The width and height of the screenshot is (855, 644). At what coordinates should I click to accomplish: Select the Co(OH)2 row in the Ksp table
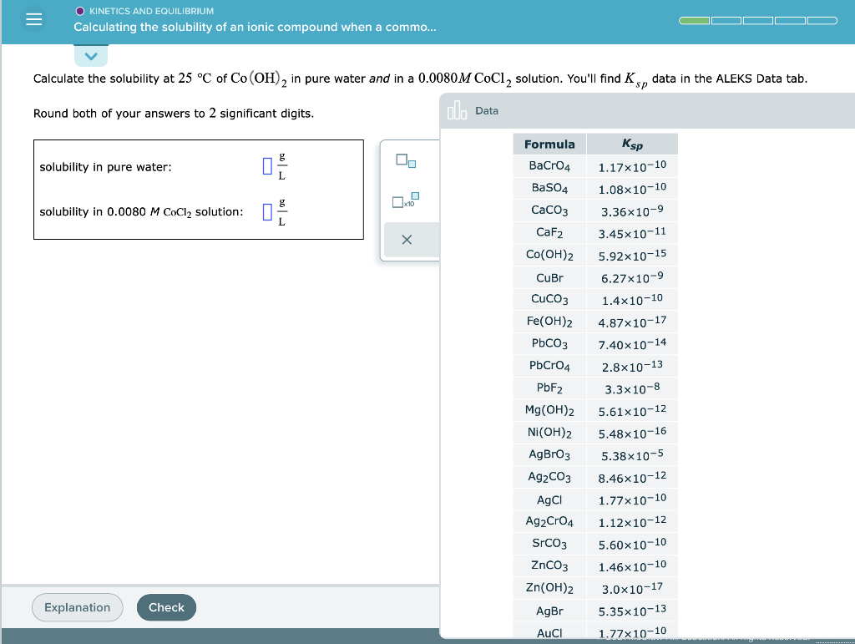[x=549, y=255]
